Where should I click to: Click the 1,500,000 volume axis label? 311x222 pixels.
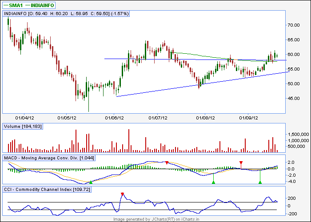tap(298, 135)
